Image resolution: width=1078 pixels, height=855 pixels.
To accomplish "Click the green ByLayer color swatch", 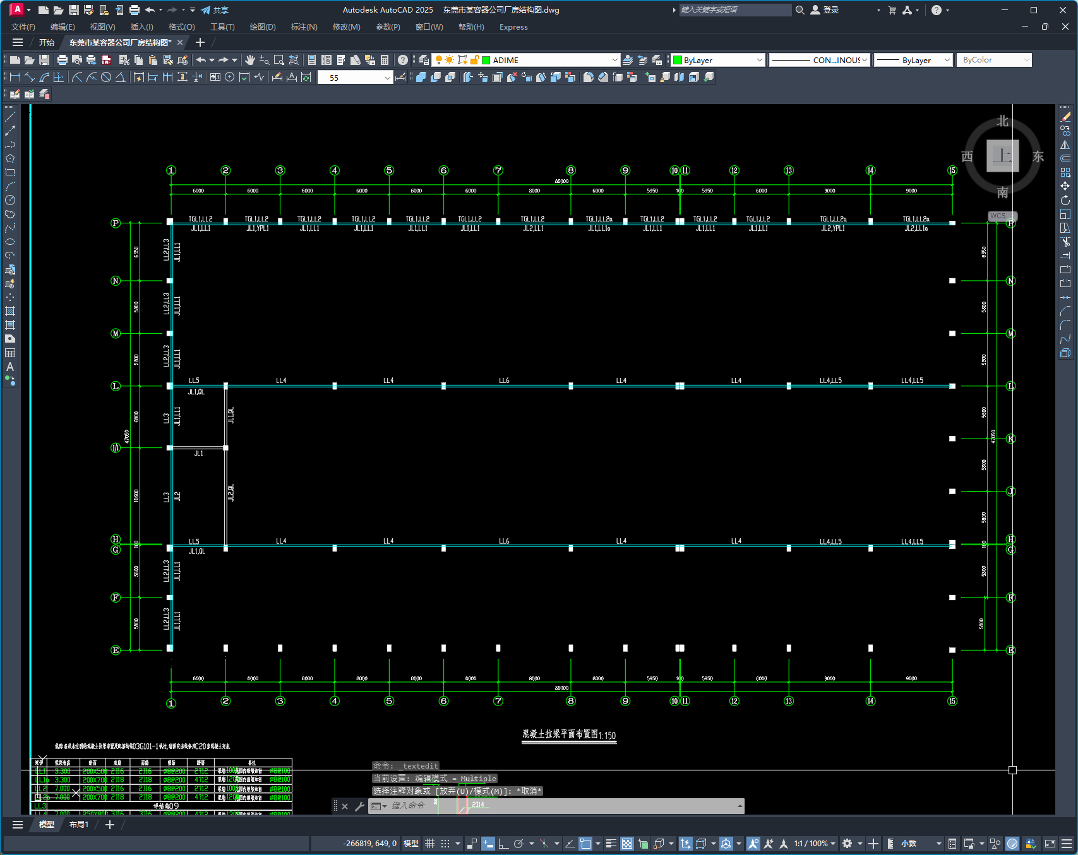I will click(x=678, y=60).
